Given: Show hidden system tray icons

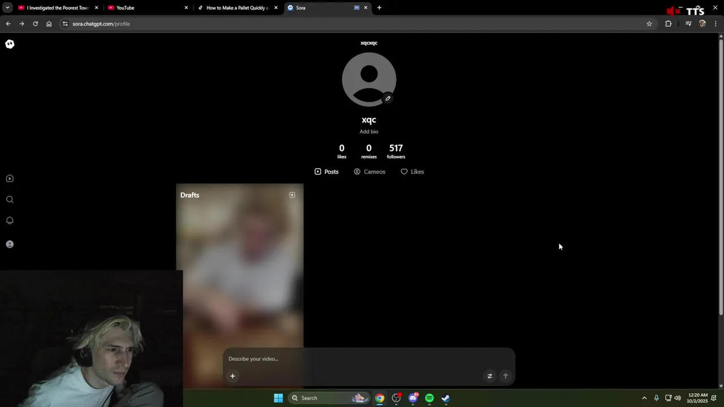Looking at the screenshot, I should [x=644, y=398].
